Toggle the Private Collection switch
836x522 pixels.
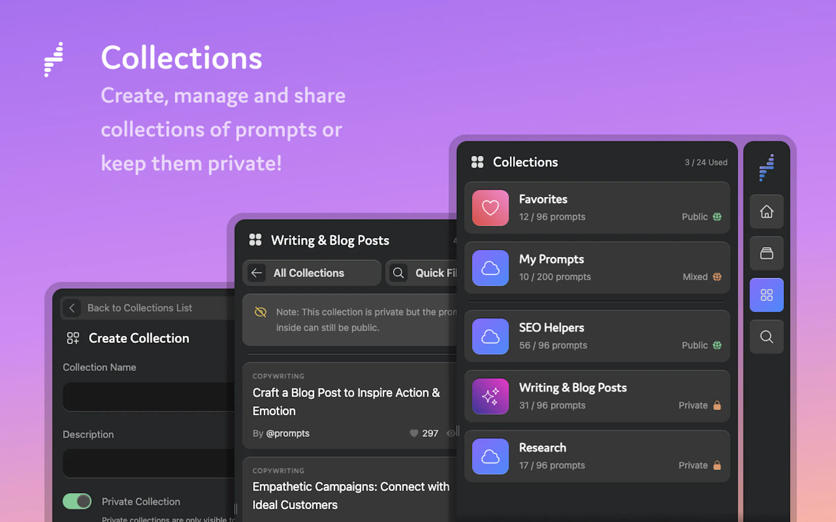pyautogui.click(x=77, y=501)
